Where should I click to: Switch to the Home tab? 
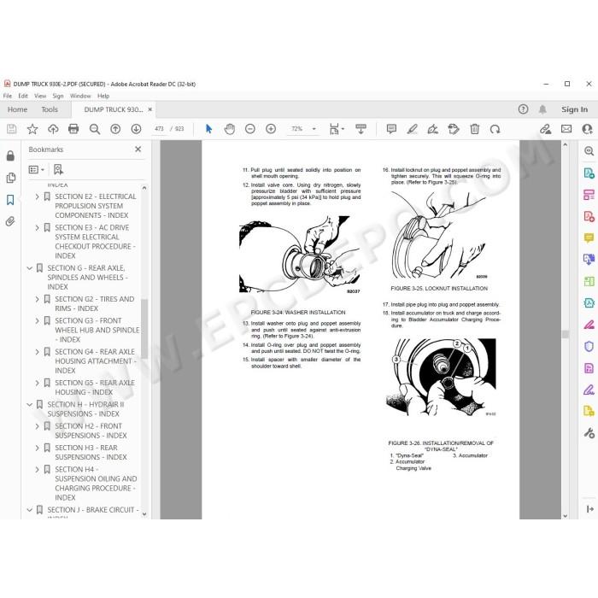[17, 109]
